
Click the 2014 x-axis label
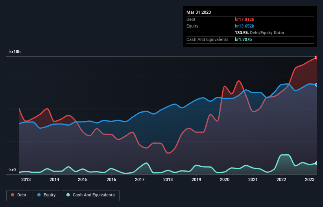54,179
